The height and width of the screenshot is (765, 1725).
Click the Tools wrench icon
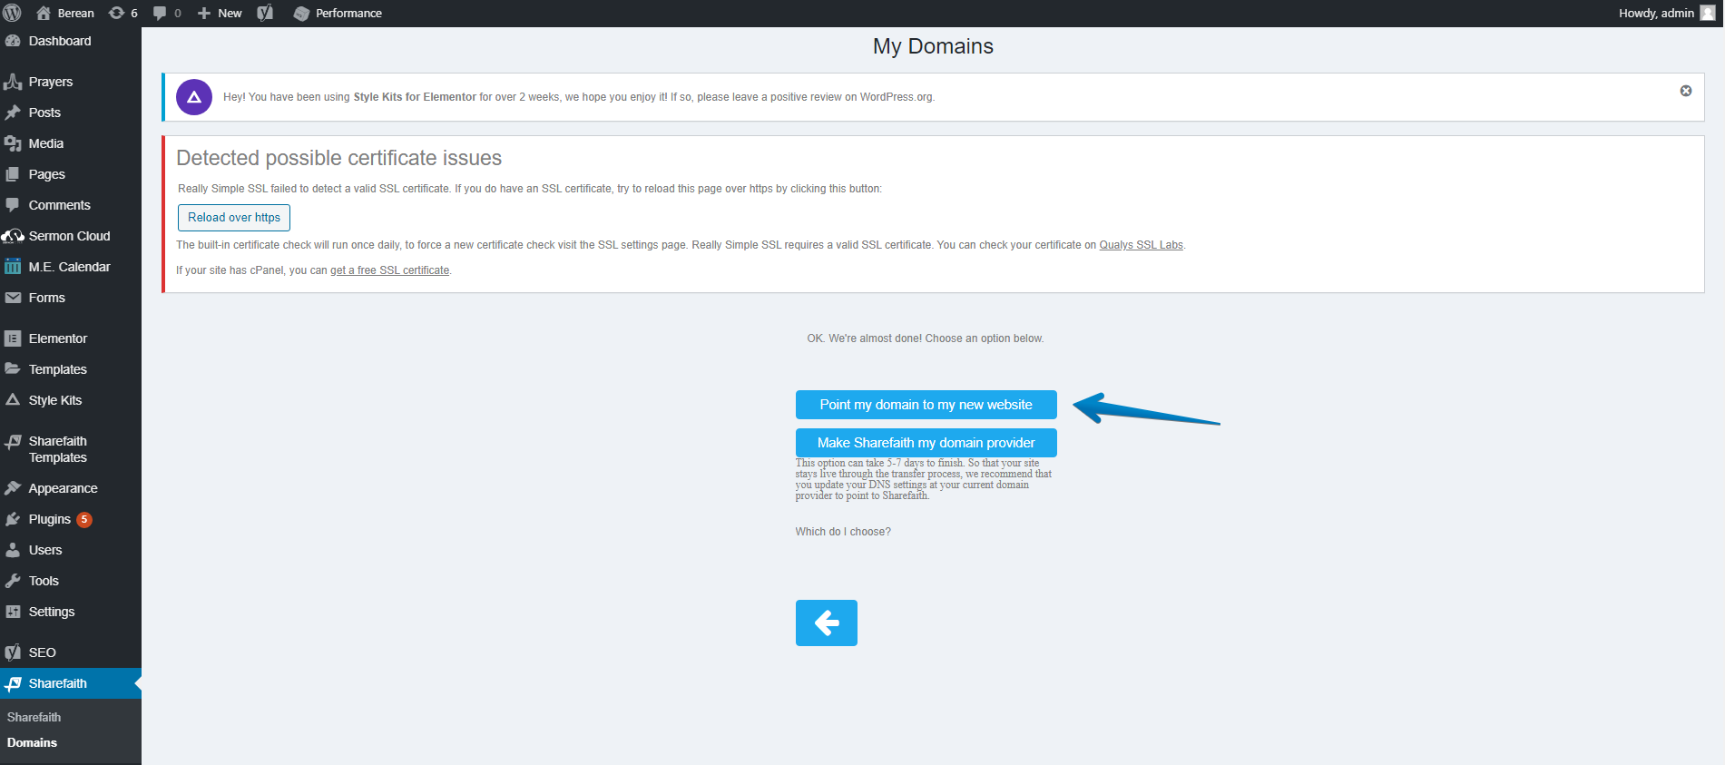point(13,581)
